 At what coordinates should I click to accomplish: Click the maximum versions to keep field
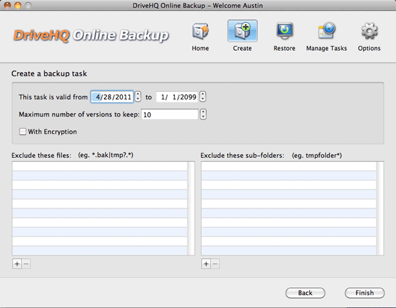pyautogui.click(x=169, y=114)
